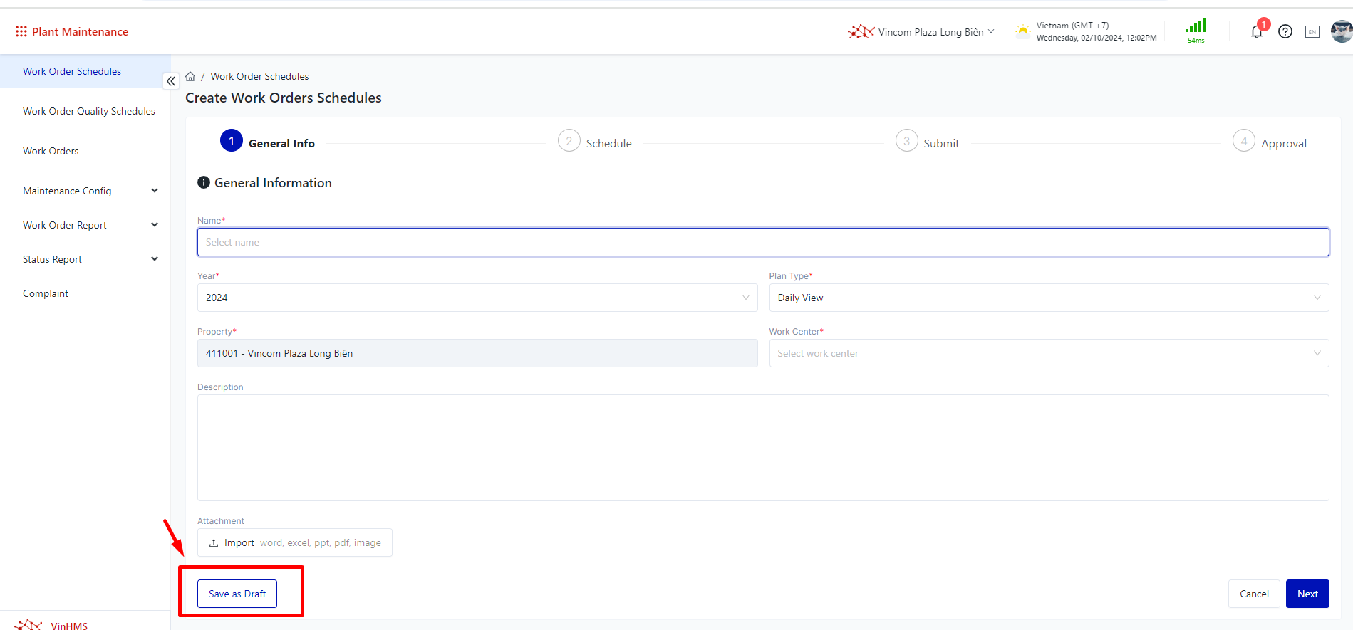Go to the Complaint menu item
Viewport: 1353px width, 630px height.
tap(46, 293)
